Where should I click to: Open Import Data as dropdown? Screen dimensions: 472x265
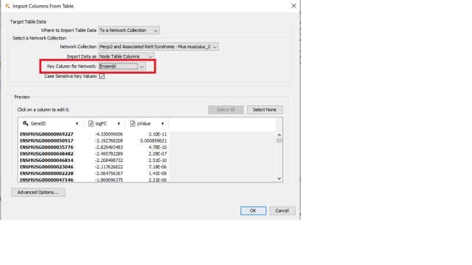pyautogui.click(x=126, y=57)
